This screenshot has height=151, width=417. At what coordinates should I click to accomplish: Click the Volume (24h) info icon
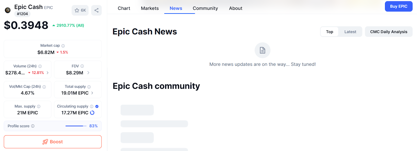coord(40,66)
